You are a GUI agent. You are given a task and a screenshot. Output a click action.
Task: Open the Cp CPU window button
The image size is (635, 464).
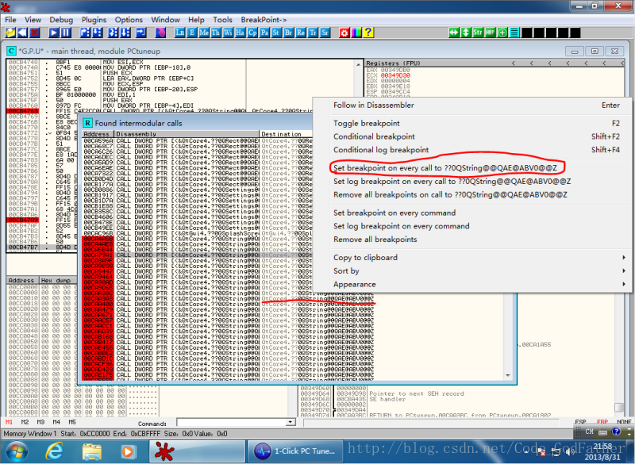pyautogui.click(x=252, y=33)
